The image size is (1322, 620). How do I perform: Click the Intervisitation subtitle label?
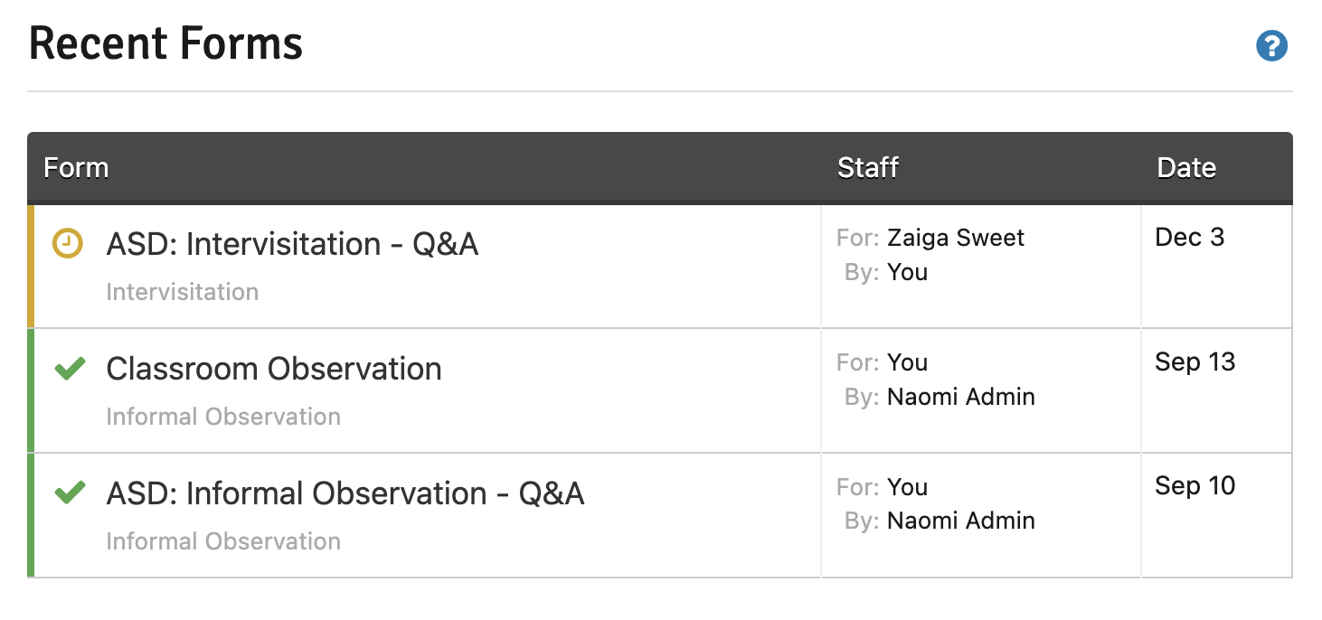tap(183, 292)
